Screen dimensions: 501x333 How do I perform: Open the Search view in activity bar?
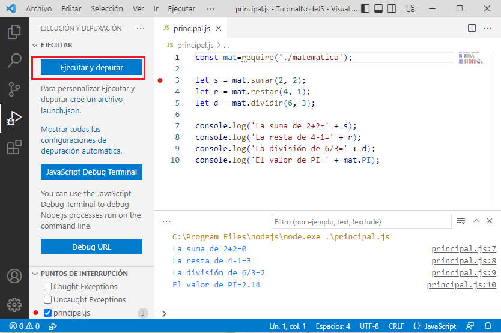click(14, 61)
